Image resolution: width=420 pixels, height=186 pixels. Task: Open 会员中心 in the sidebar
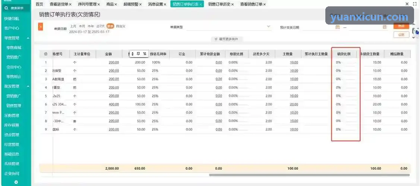14,67
